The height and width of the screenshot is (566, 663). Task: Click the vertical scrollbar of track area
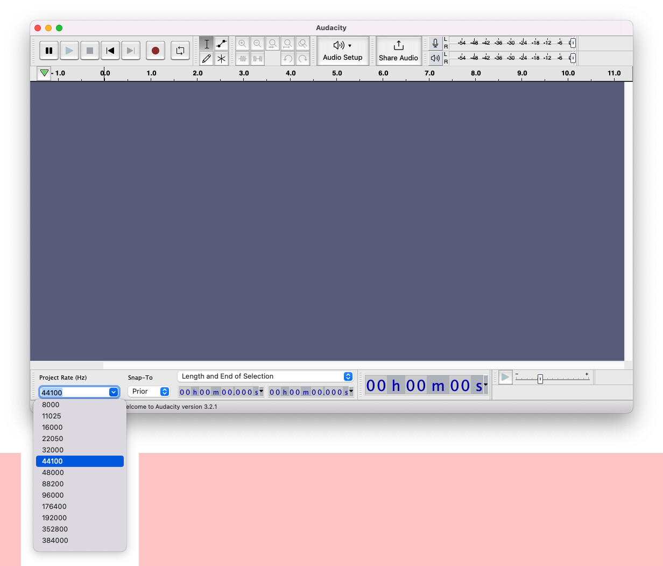click(629, 221)
